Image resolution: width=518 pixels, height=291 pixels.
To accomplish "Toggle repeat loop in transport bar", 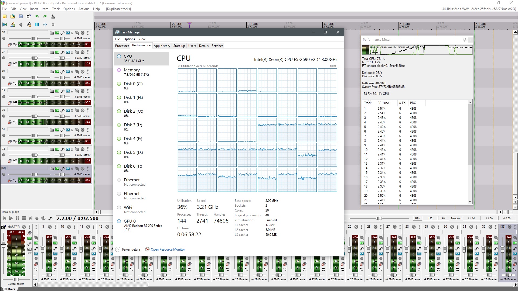I will 43,218.
